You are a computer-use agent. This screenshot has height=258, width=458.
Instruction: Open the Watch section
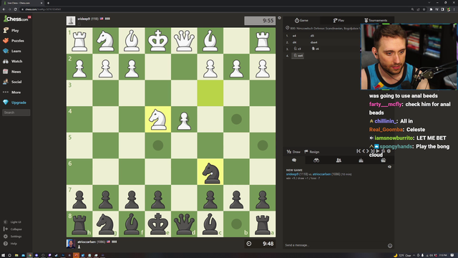click(x=13, y=61)
